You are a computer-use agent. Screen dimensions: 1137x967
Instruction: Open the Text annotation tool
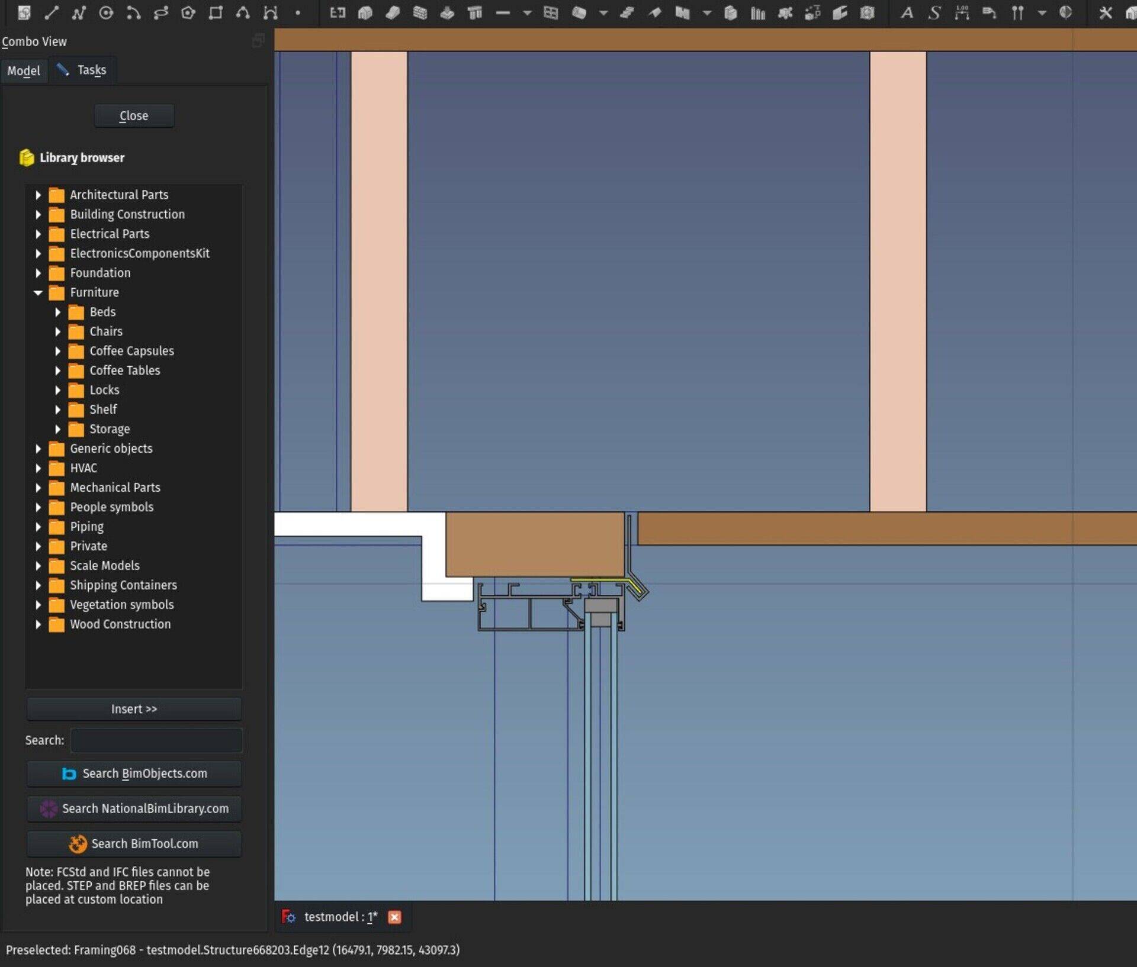(x=907, y=13)
